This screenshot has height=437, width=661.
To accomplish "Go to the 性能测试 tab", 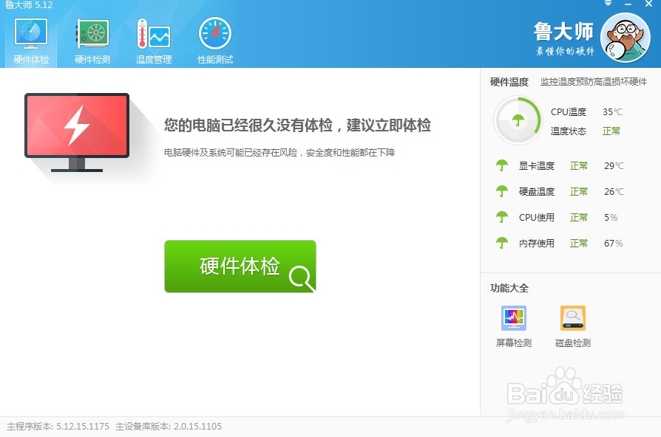I will pos(215,41).
